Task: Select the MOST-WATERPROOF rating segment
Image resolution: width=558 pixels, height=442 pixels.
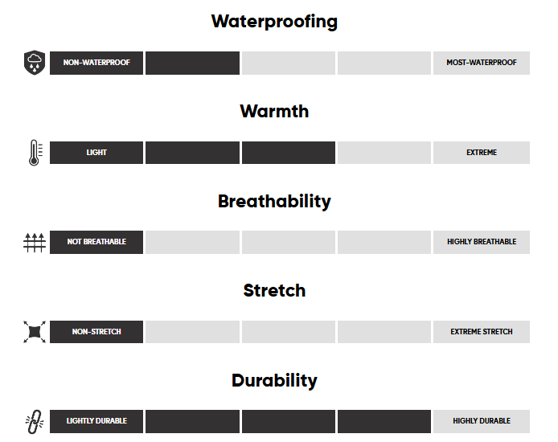Action: pyautogui.click(x=482, y=63)
